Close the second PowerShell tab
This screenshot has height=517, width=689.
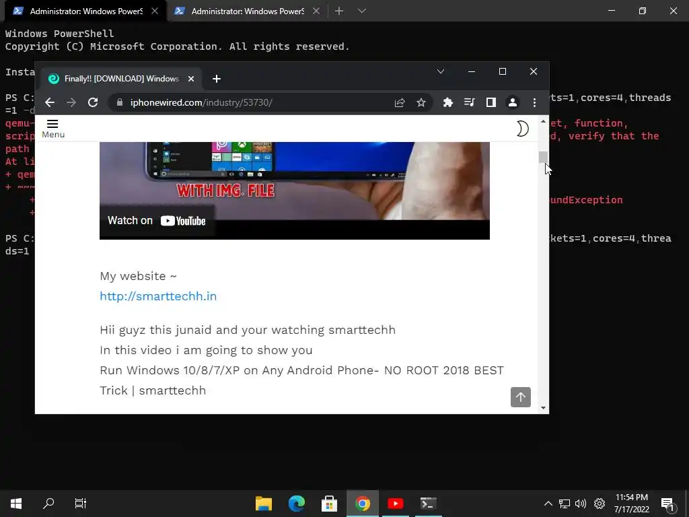(x=316, y=11)
